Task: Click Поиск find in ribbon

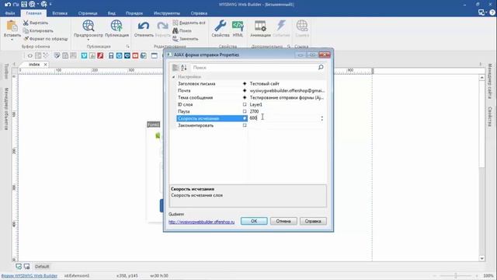Action: tap(182, 31)
